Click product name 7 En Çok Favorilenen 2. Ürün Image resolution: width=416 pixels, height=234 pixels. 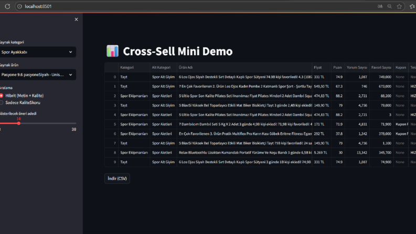[244, 87]
